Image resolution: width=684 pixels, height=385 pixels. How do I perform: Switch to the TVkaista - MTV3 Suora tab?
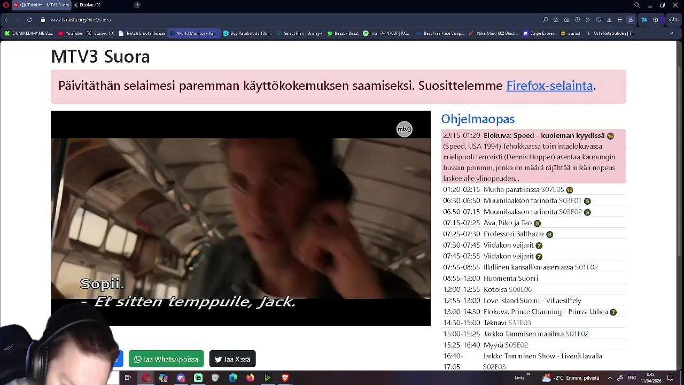(41, 5)
